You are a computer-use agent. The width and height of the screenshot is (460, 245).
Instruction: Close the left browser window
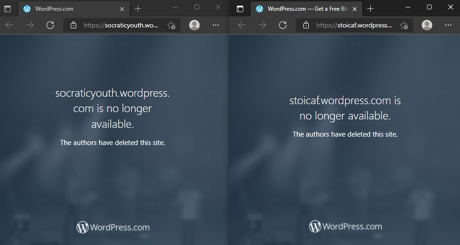(x=218, y=7)
